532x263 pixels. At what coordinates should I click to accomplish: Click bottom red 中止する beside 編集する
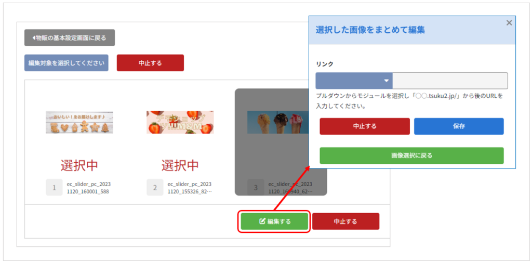coord(345,221)
